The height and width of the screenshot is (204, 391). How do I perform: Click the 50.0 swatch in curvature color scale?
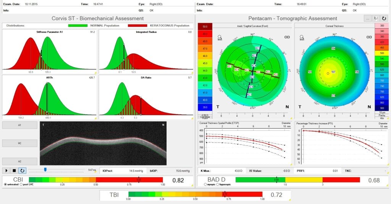205,27
